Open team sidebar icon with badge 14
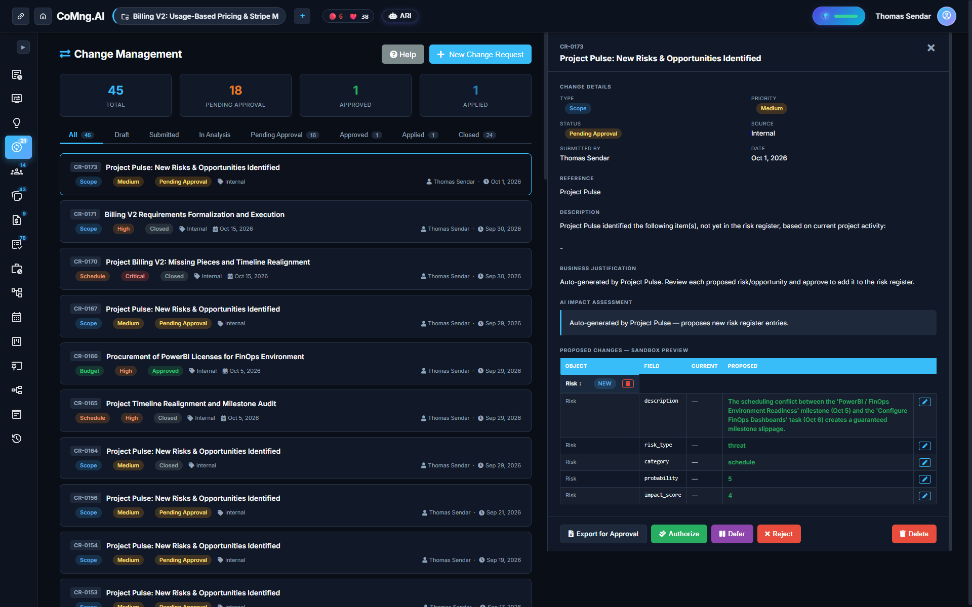The image size is (972, 607). [x=17, y=171]
